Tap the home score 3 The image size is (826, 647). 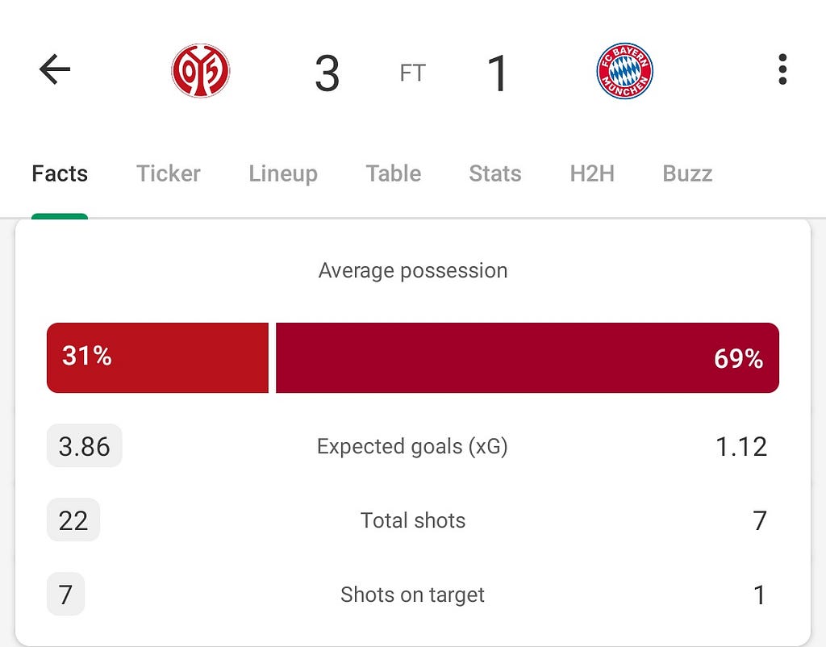tap(327, 73)
